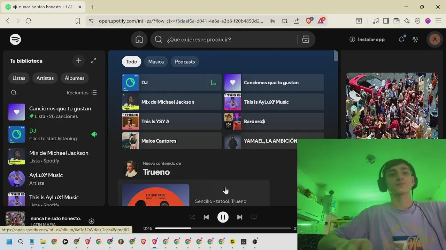
Task: Toggle repeat mode
Action: point(254,217)
